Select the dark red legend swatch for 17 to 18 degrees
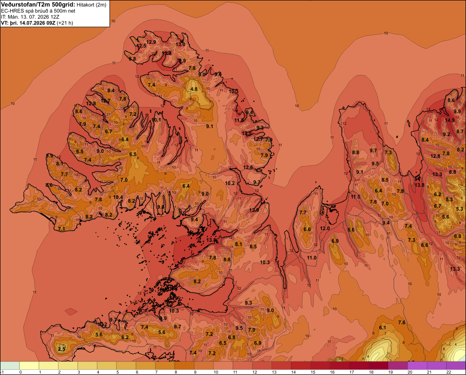This screenshot has height=375, width=466. coord(360,366)
